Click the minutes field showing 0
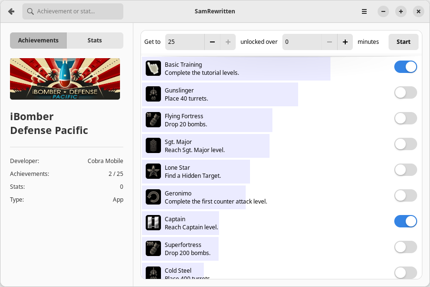 pos(302,42)
